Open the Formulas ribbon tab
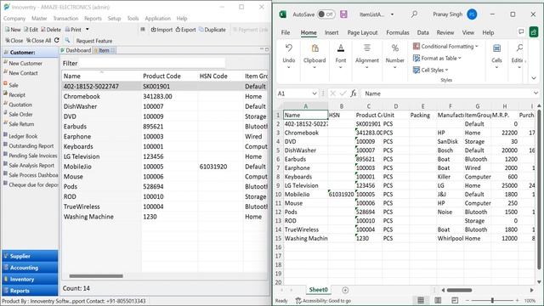 pyautogui.click(x=398, y=32)
